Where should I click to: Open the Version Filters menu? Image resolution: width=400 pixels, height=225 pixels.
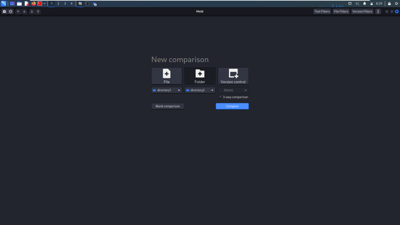coord(362,11)
